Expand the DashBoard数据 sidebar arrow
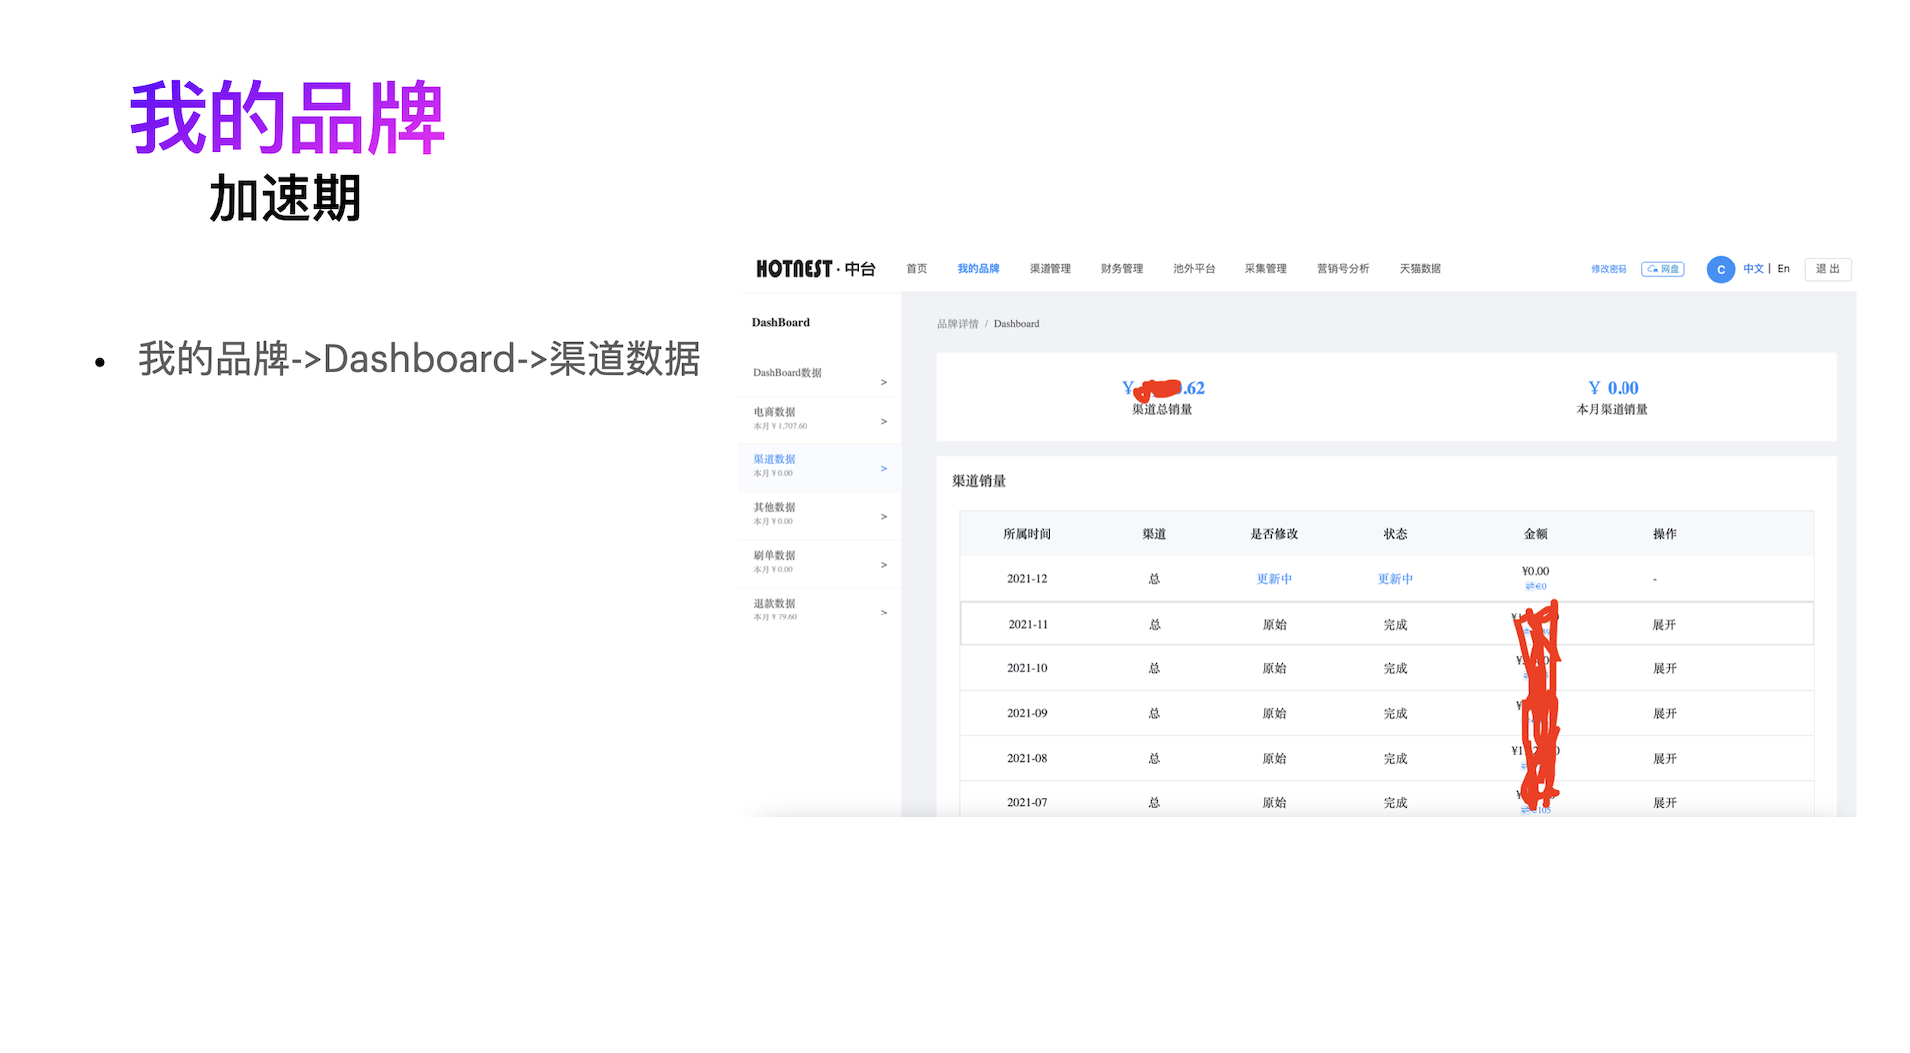Screen dimensions: 1910x1053 (x=883, y=382)
